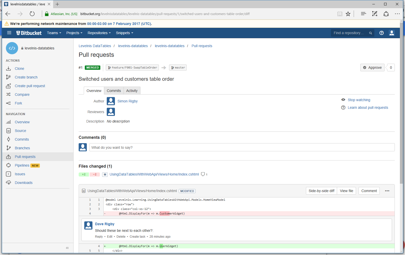This screenshot has height=255, width=405.
Task: Open Edge more settings ellipsis
Action: click(397, 14)
